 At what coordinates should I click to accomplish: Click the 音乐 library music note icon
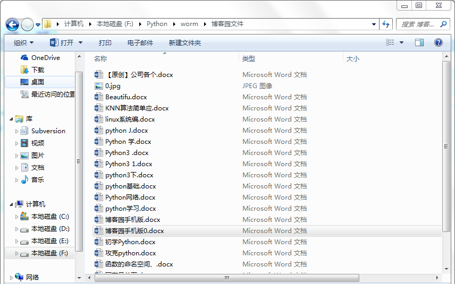(24, 179)
